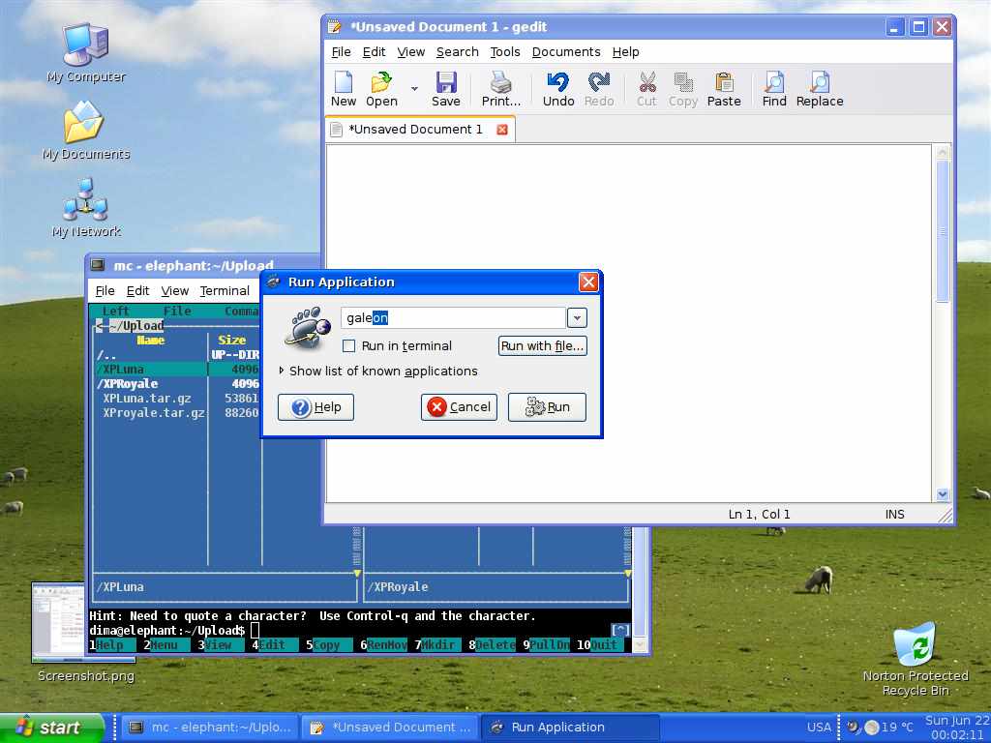Expand Show list of known applications

click(378, 371)
